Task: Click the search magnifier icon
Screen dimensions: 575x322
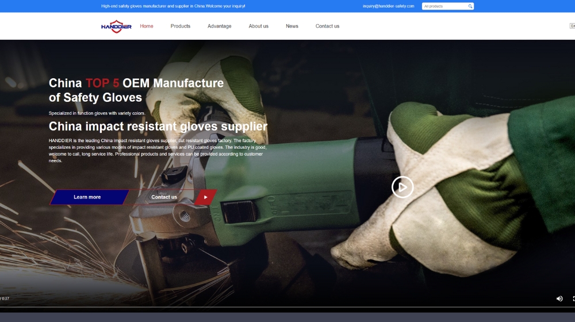Action: [x=470, y=6]
